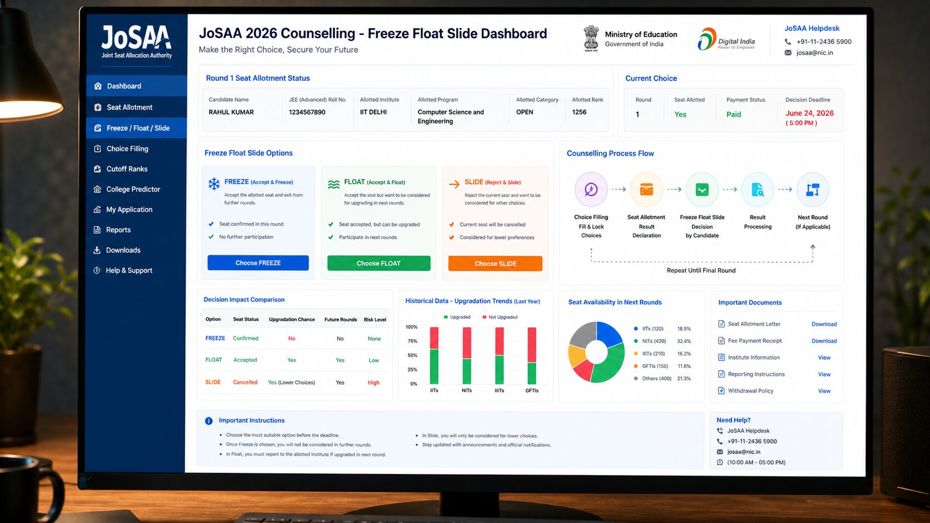930x523 pixels.
Task: Click the Reporting Instructions document icon
Action: (721, 374)
